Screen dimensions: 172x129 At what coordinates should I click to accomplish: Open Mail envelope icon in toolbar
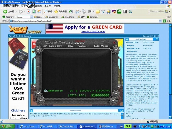[x=77, y=12]
